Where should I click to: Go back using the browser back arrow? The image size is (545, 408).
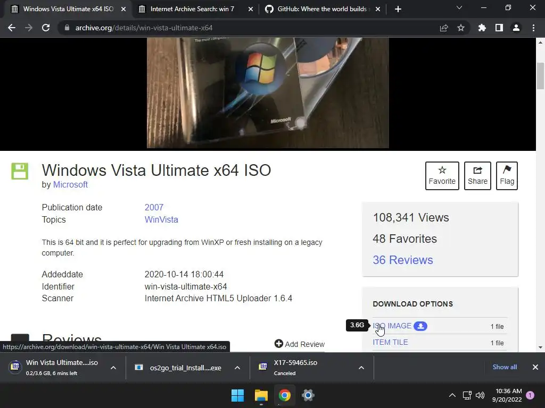pyautogui.click(x=12, y=28)
